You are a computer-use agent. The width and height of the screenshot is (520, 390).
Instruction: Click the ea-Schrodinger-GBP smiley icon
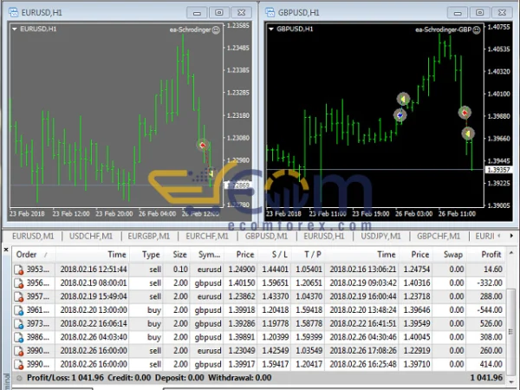point(477,30)
